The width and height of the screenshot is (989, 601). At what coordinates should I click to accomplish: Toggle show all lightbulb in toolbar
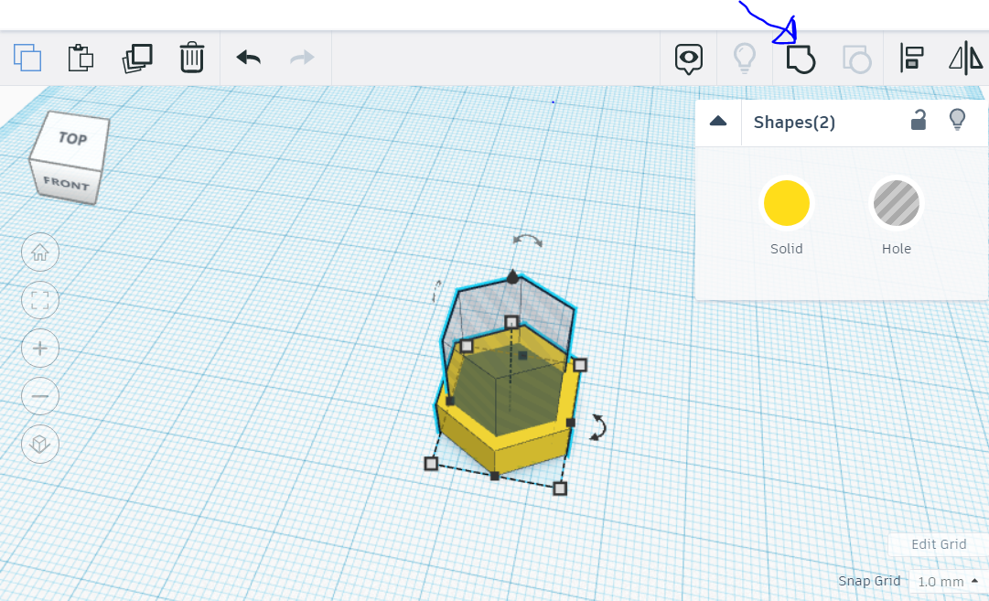coord(745,58)
